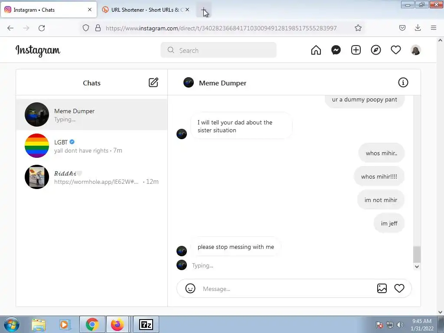The width and height of the screenshot is (444, 333).
Task: Open the Riddhi chat conversation
Action: click(x=92, y=177)
